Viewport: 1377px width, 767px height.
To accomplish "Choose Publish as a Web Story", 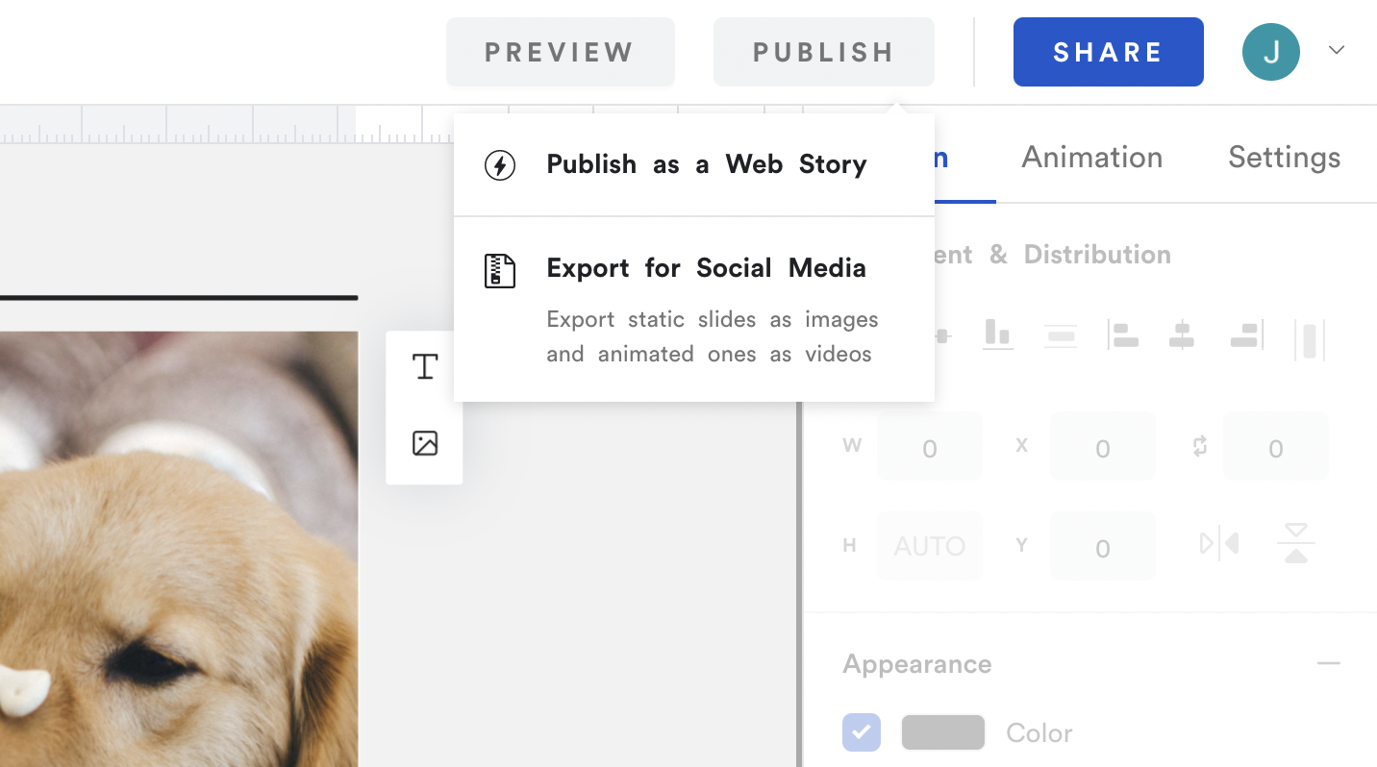I will [x=706, y=164].
